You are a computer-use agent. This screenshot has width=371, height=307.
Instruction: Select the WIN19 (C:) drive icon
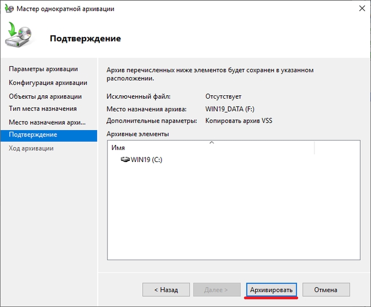126,160
